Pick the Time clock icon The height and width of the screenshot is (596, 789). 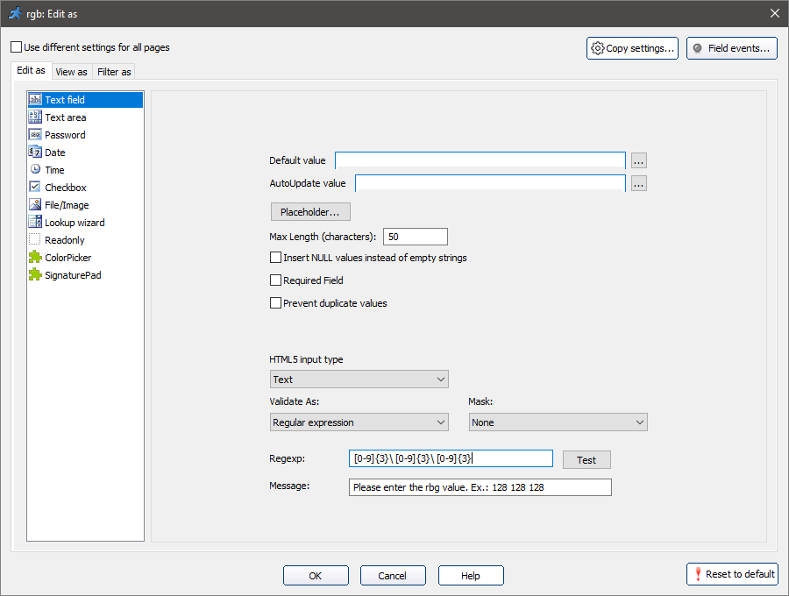35,170
